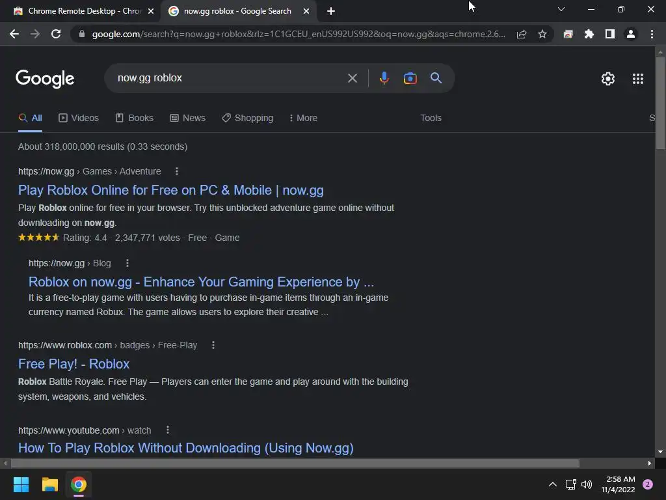The width and height of the screenshot is (666, 500).
Task: Click the vertical page scrollbar thumb
Action: pos(660,103)
